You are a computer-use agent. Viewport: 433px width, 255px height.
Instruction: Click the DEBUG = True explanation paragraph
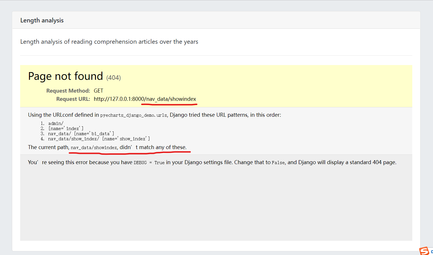click(212, 162)
